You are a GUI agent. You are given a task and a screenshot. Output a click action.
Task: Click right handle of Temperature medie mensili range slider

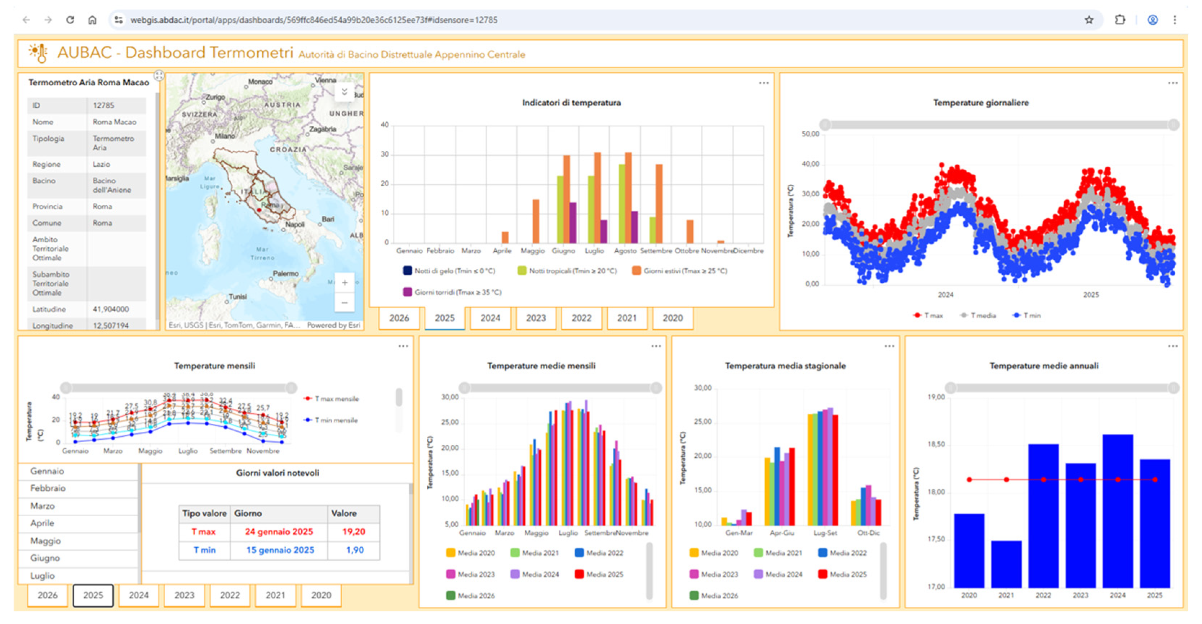pyautogui.click(x=656, y=388)
